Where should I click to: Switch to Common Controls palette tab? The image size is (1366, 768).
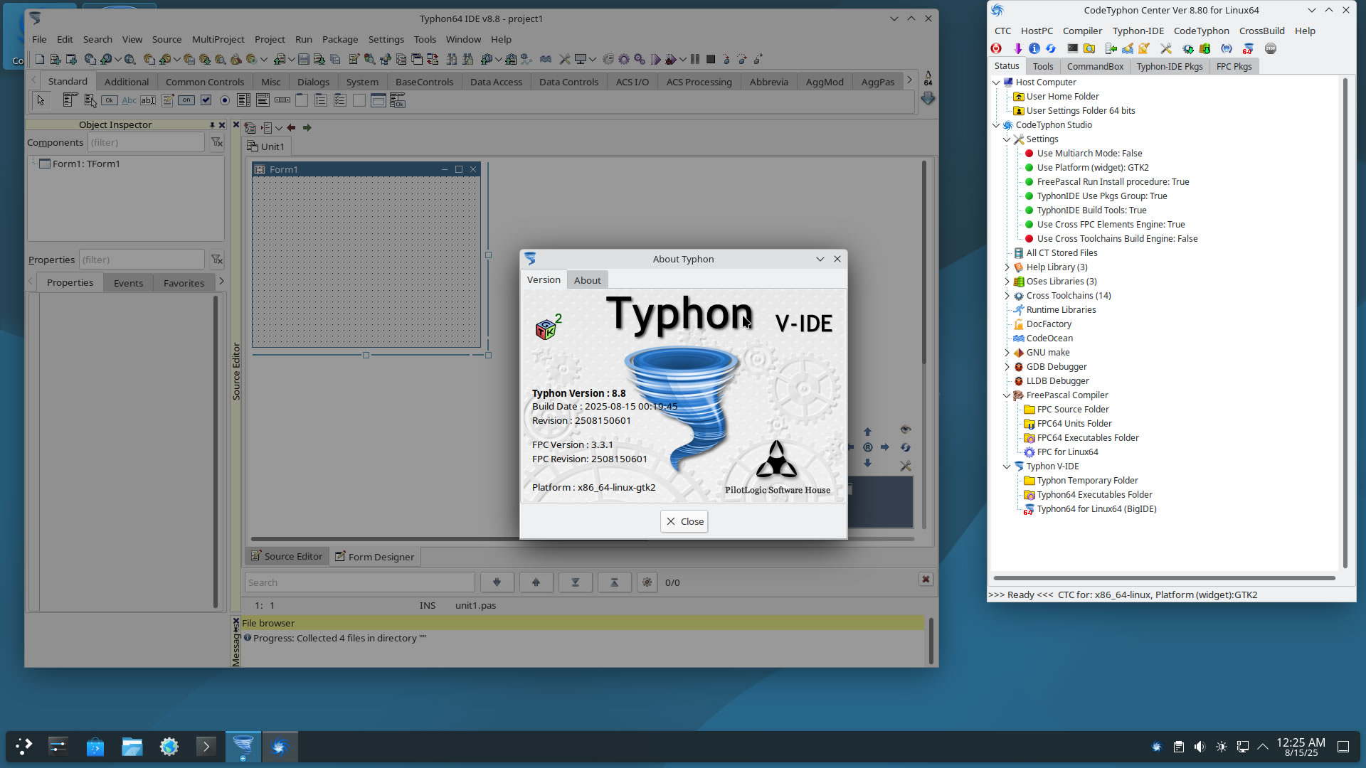205,82
